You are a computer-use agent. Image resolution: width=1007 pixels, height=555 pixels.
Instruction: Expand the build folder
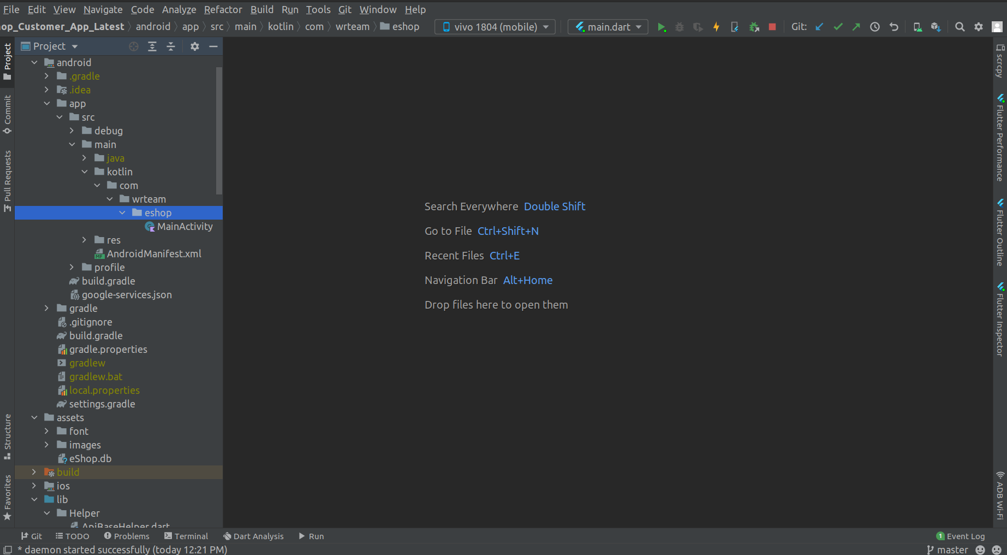[x=34, y=472]
